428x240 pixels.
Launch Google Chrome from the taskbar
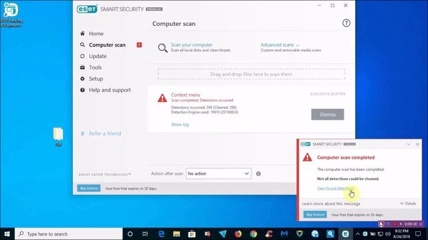[x=253, y=234]
